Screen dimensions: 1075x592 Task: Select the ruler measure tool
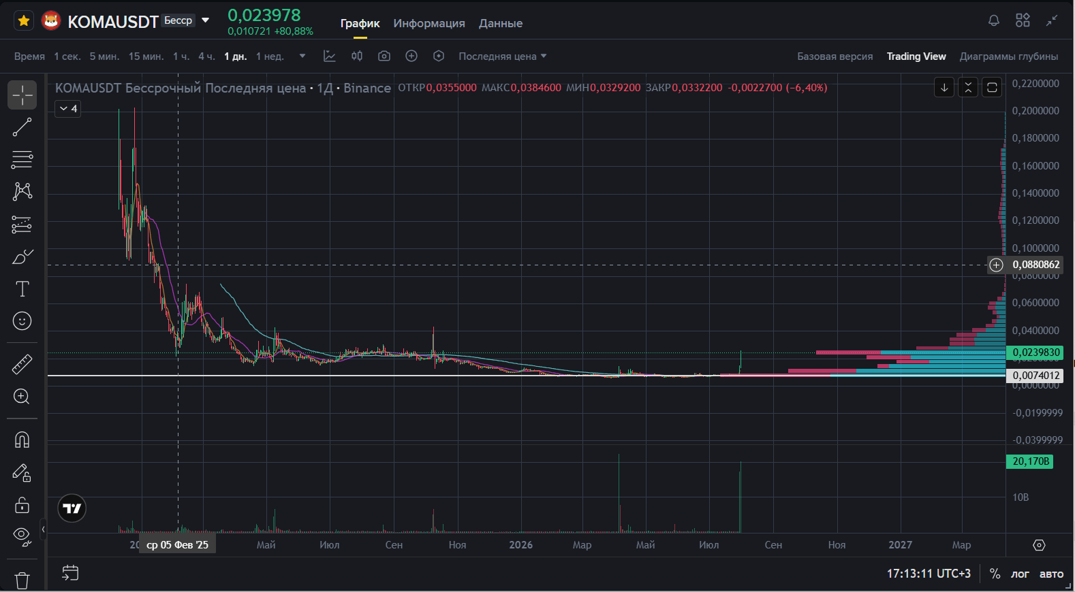22,364
